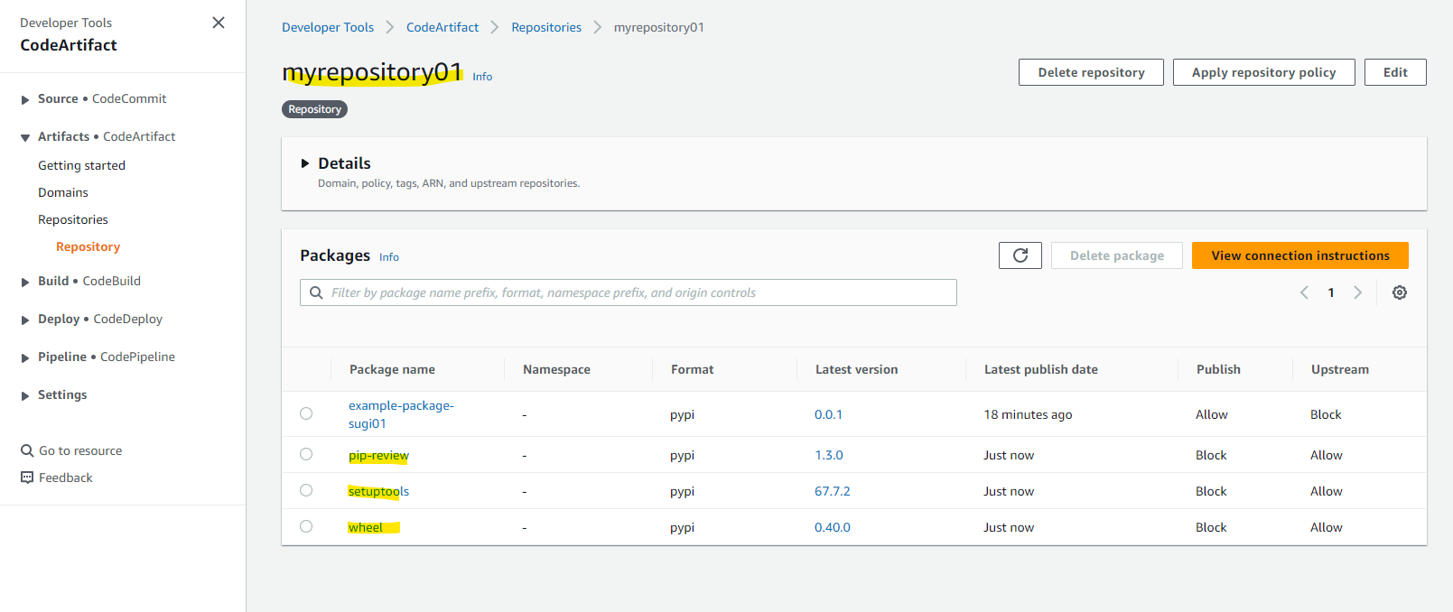
Task: Click Namespace column header
Action: tap(556, 369)
